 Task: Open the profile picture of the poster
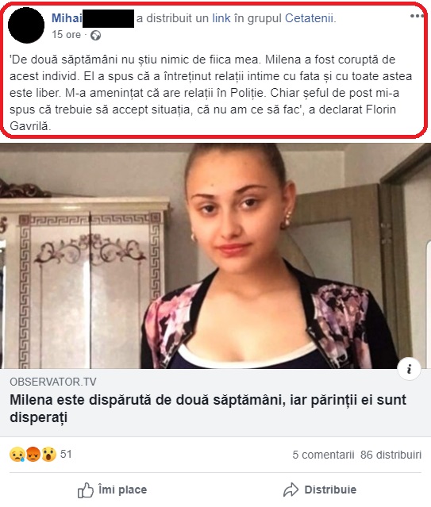click(26, 25)
